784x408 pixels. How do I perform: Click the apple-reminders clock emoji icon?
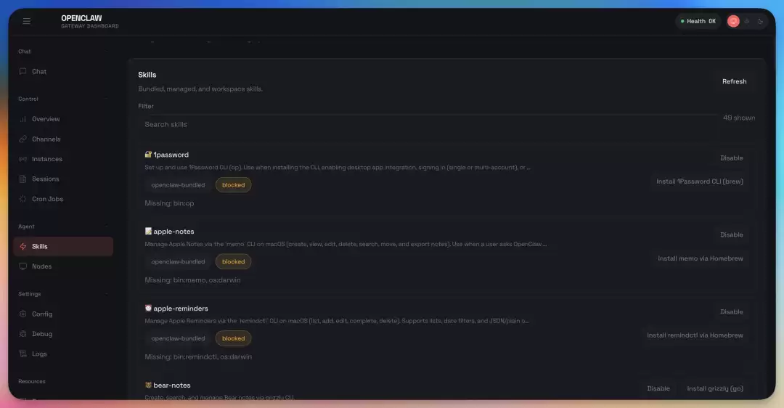point(148,308)
